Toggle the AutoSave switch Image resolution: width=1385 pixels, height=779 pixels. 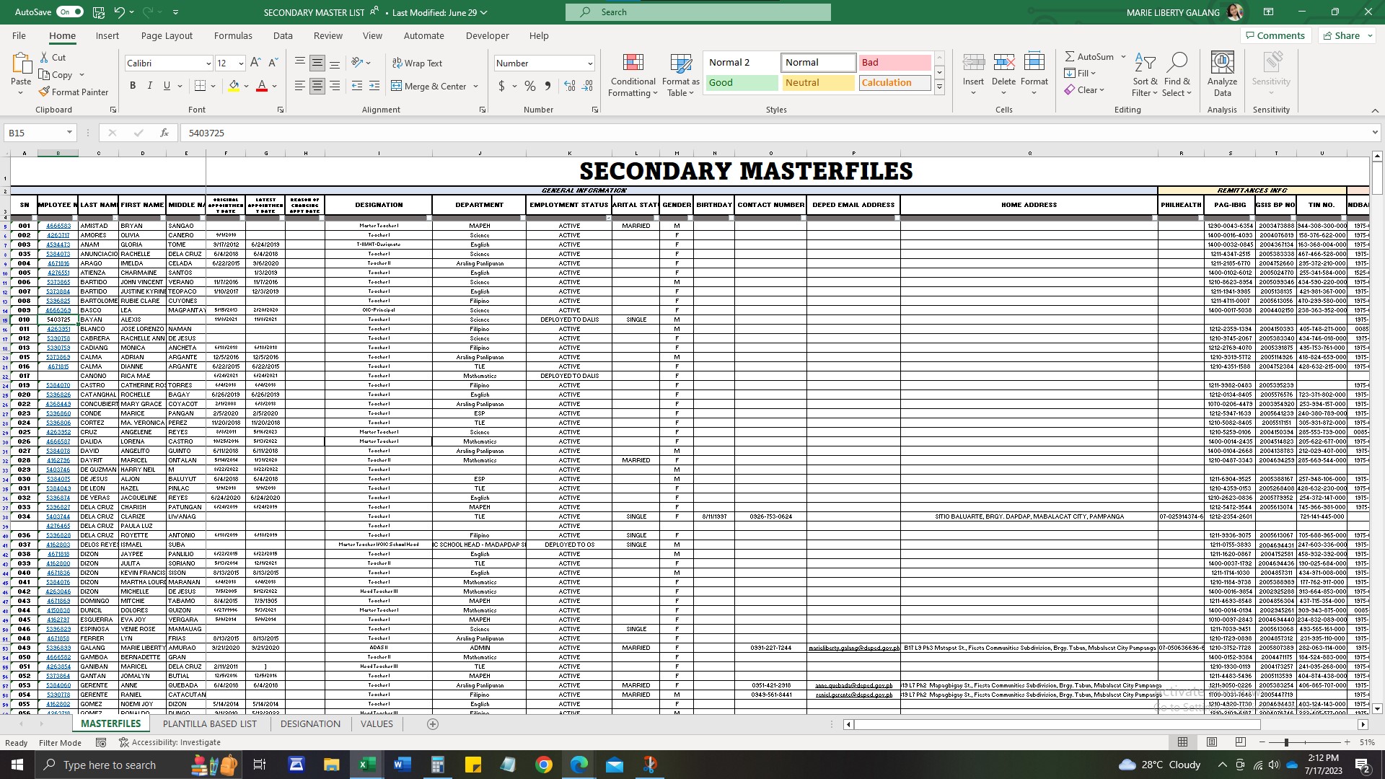click(70, 12)
